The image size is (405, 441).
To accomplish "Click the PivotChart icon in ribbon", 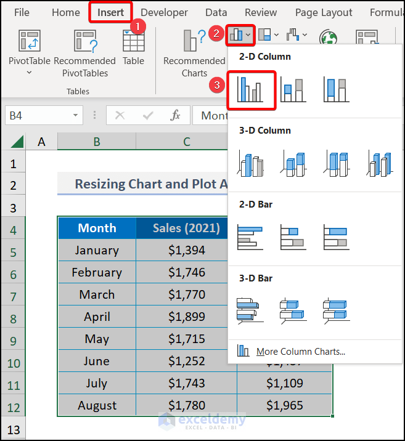I will (x=367, y=37).
